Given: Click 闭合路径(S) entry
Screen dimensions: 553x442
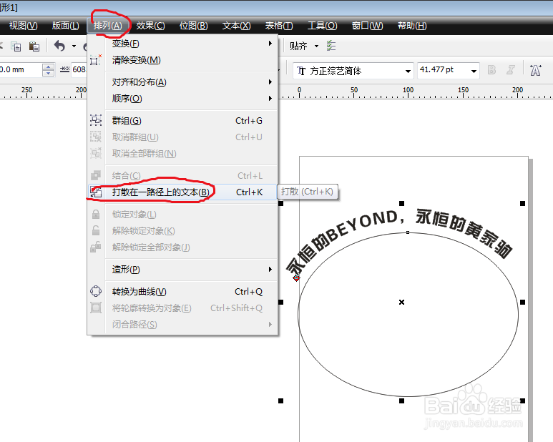Looking at the screenshot, I should tap(182, 324).
